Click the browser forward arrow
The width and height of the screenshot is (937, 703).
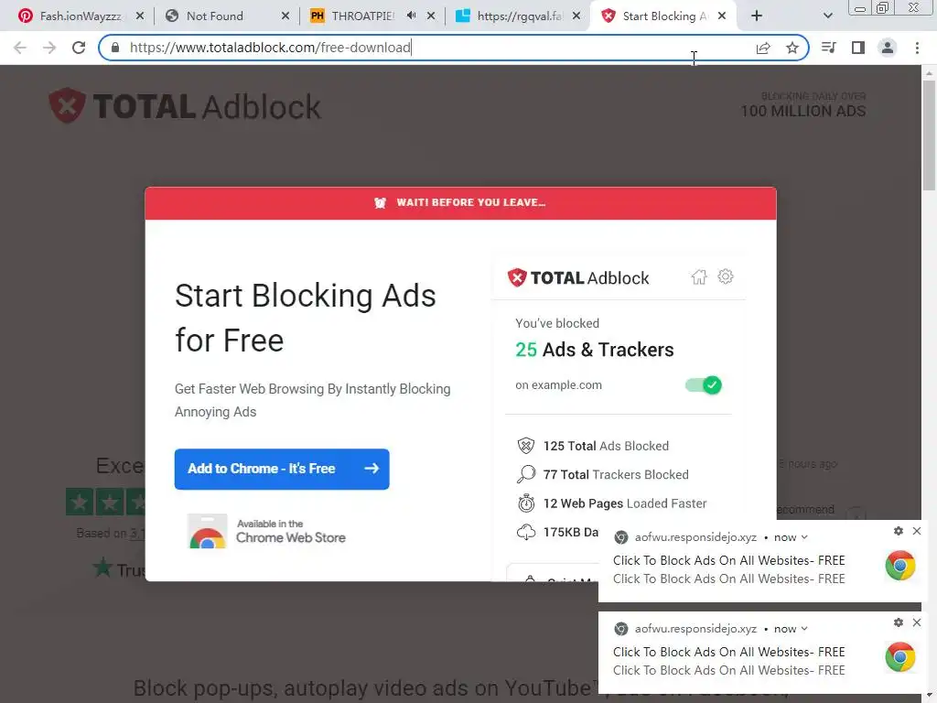(x=49, y=48)
